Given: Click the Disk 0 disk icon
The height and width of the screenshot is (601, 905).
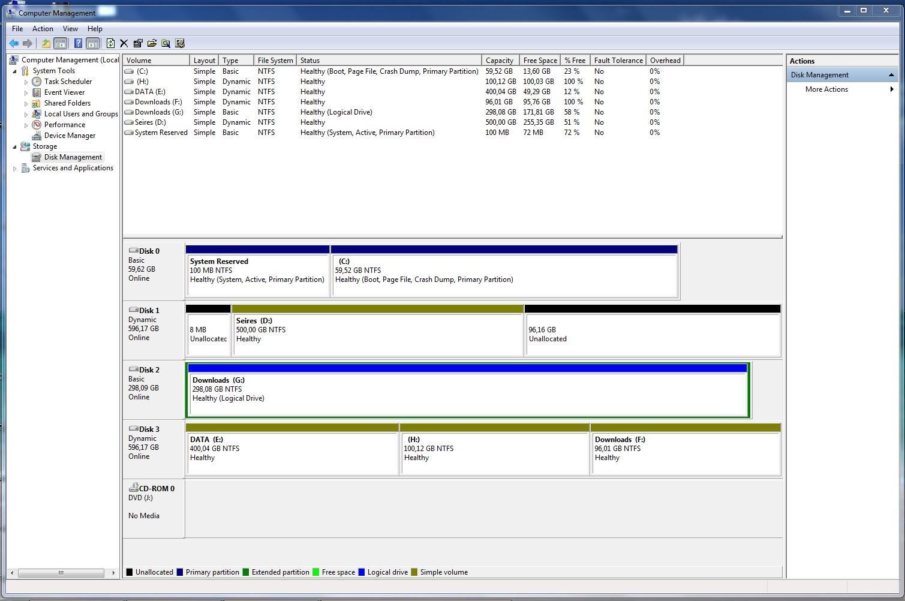Looking at the screenshot, I should (133, 251).
